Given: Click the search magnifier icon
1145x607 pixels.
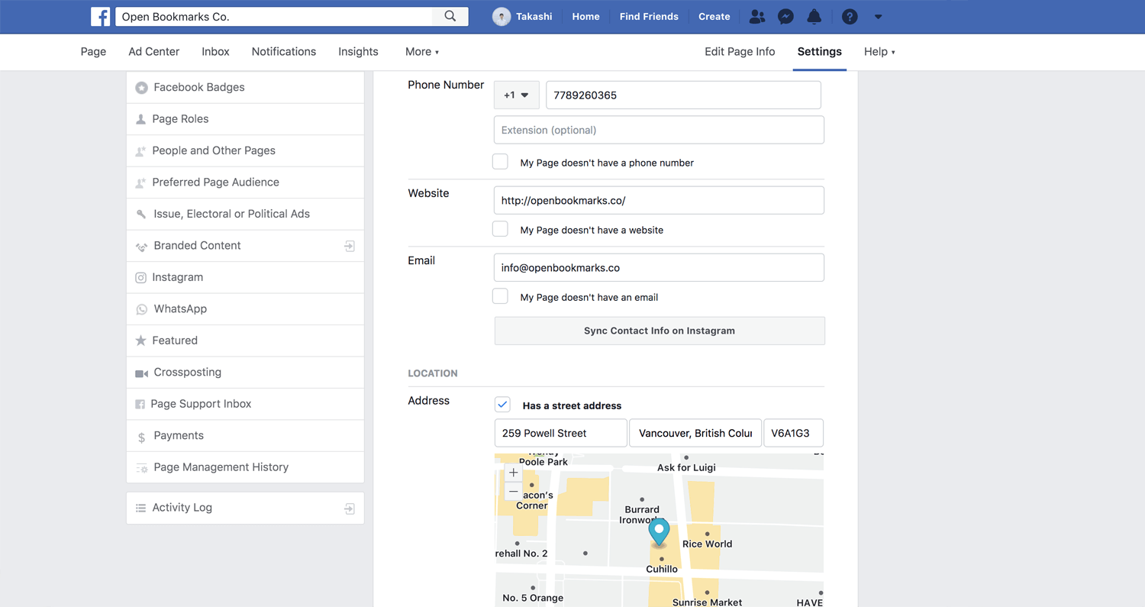Looking at the screenshot, I should coord(450,16).
